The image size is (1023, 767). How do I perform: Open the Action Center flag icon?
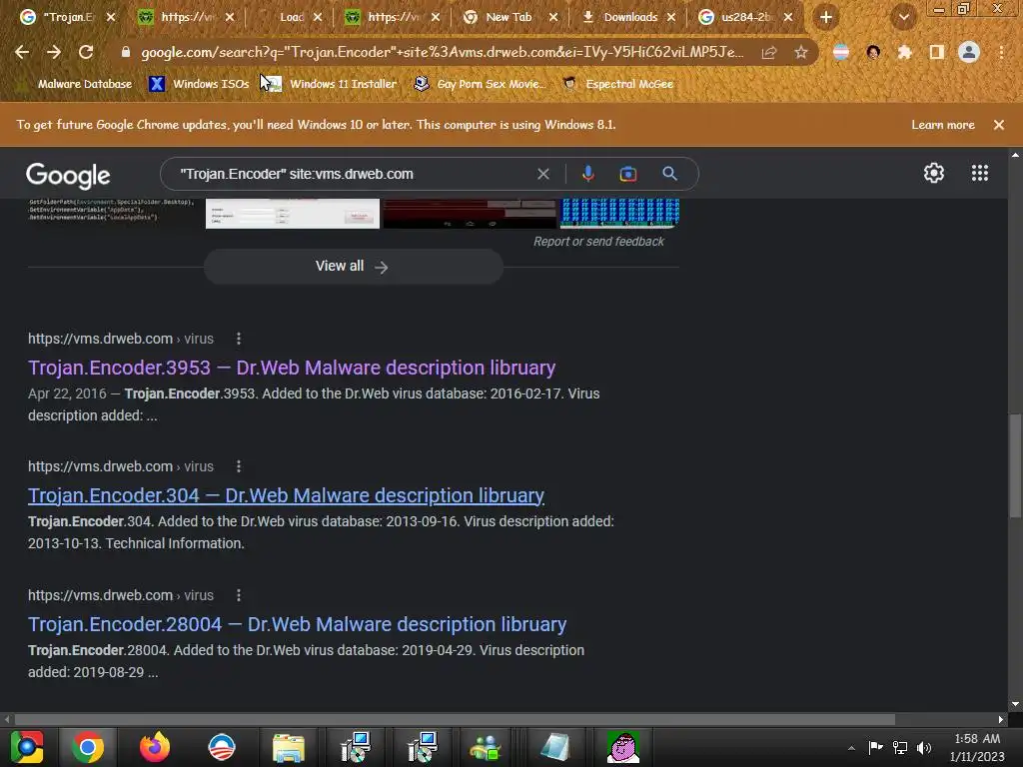875,747
